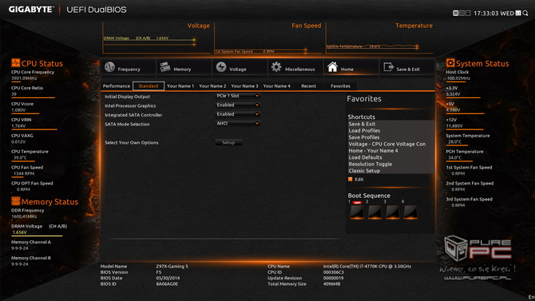Viewport: 535px width, 301px height.
Task: Click the PCH Temperature value 34.0°C
Action: [455, 157]
